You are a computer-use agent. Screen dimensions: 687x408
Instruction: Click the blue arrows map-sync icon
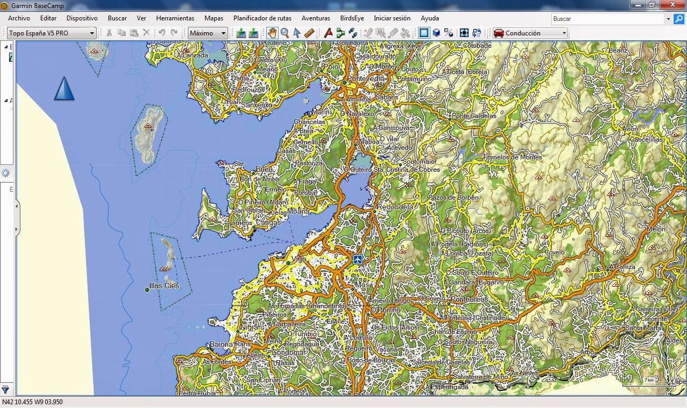click(477, 33)
